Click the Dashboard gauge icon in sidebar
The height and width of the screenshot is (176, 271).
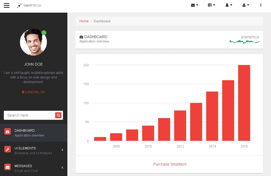(x=8, y=132)
